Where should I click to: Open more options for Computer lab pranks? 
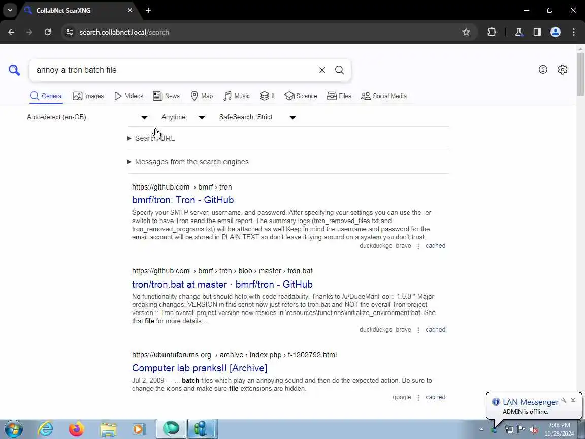coord(418,398)
